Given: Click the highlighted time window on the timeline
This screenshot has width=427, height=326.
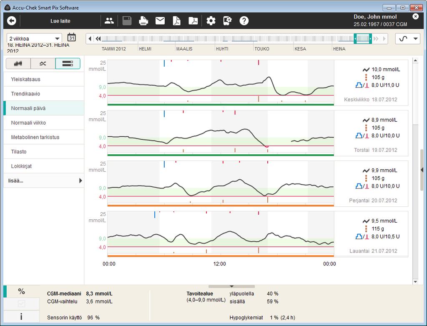Looking at the screenshot, I should click(363, 39).
